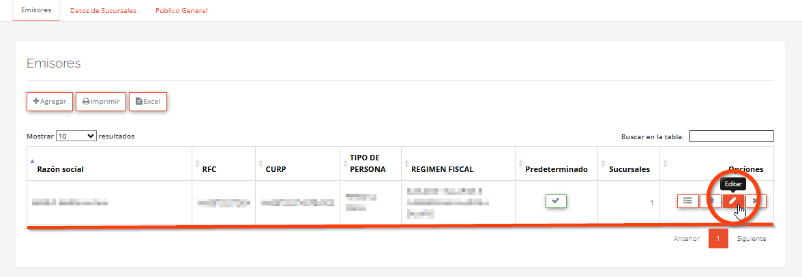Open the Público General tab
The image size is (802, 277).
[181, 10]
